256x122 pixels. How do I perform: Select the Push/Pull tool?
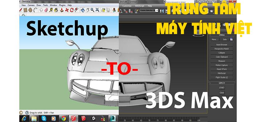click(x=62, y=10)
